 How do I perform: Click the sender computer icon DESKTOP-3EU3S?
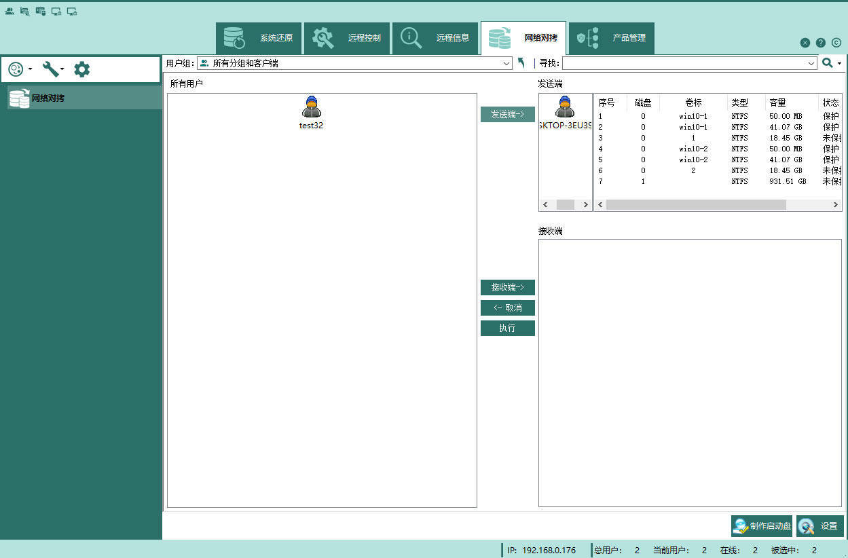click(x=565, y=107)
